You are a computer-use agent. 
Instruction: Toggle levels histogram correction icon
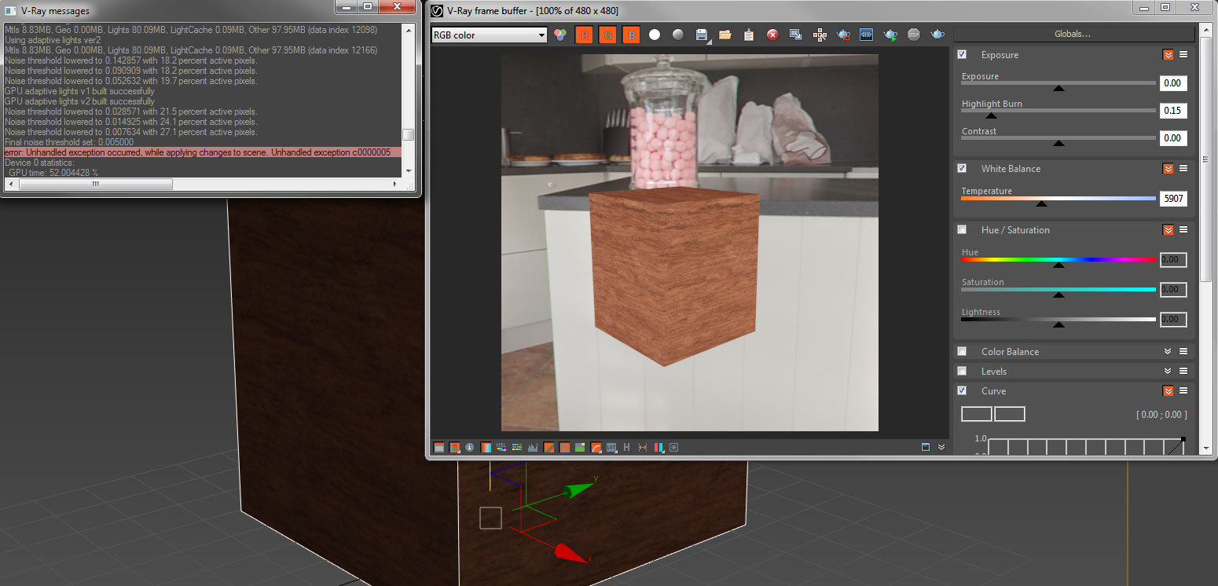point(533,447)
